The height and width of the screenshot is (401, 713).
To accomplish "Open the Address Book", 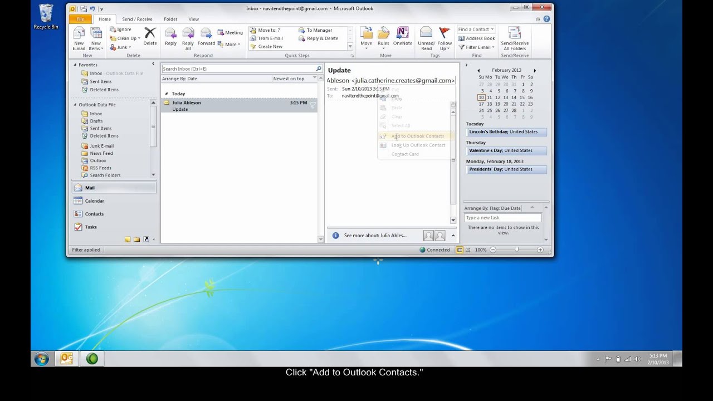I will coord(477,38).
